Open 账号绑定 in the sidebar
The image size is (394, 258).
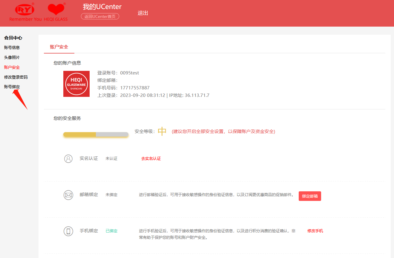[12, 87]
